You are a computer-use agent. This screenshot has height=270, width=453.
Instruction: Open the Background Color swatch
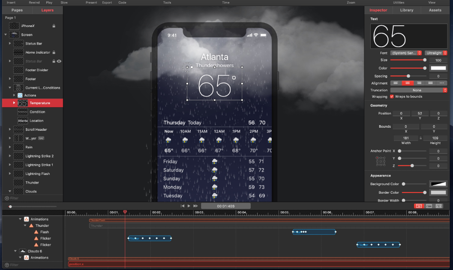(438, 184)
